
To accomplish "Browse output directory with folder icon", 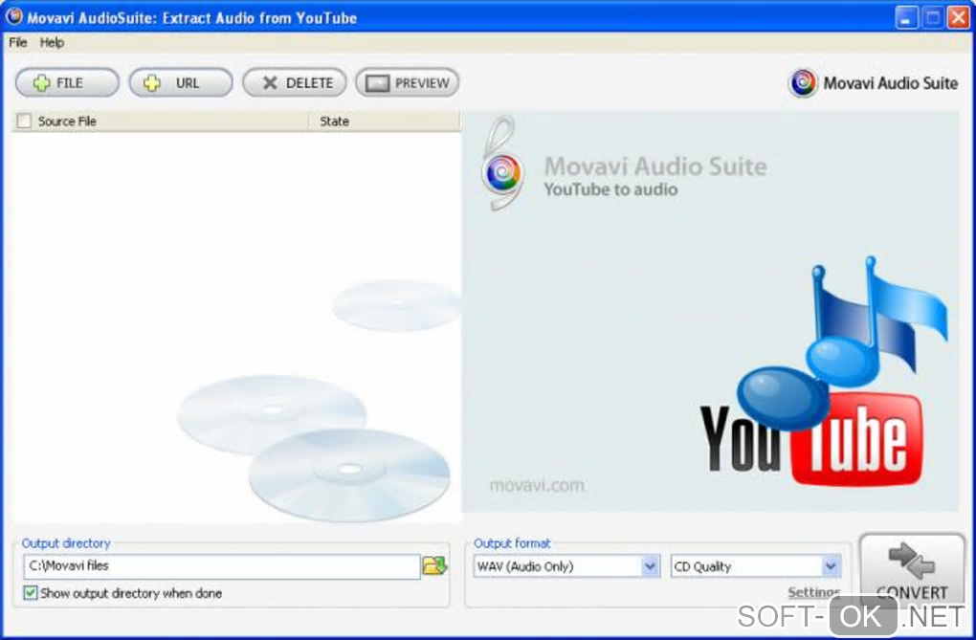I will point(434,566).
